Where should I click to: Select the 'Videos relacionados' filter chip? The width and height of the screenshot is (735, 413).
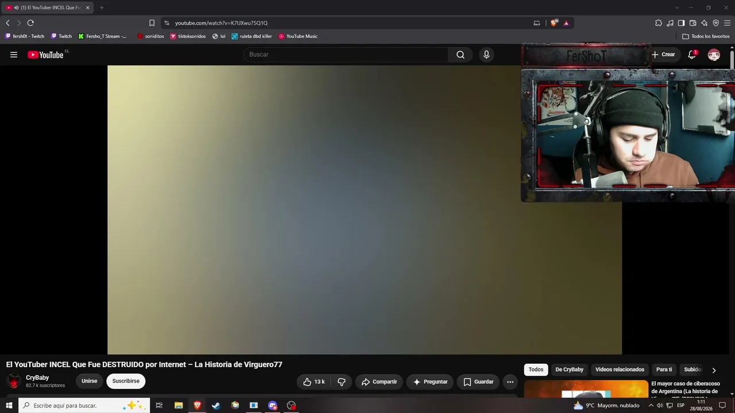[620, 370]
